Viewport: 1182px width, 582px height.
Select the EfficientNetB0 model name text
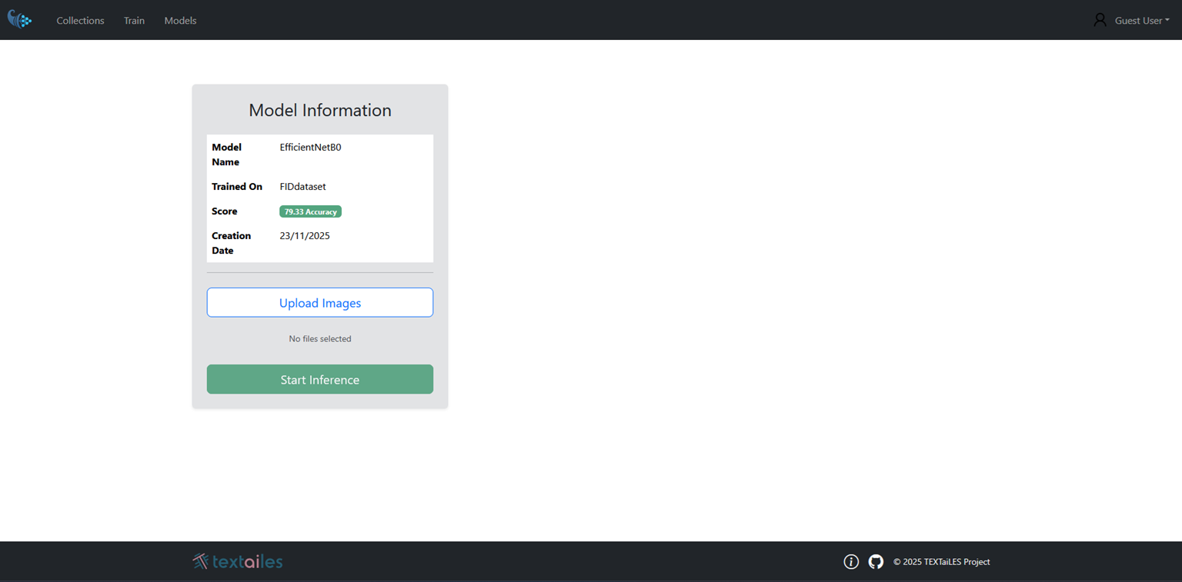pos(310,148)
